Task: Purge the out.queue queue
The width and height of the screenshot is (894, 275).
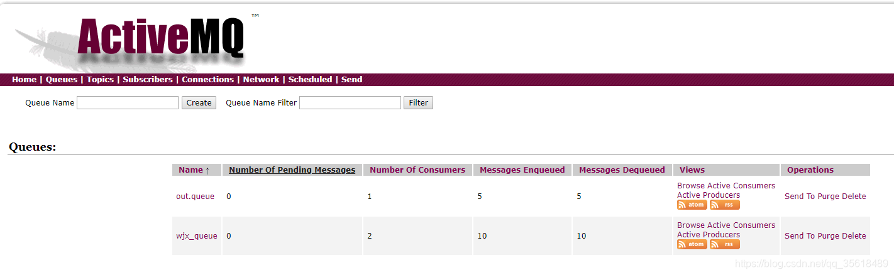Action: point(829,197)
